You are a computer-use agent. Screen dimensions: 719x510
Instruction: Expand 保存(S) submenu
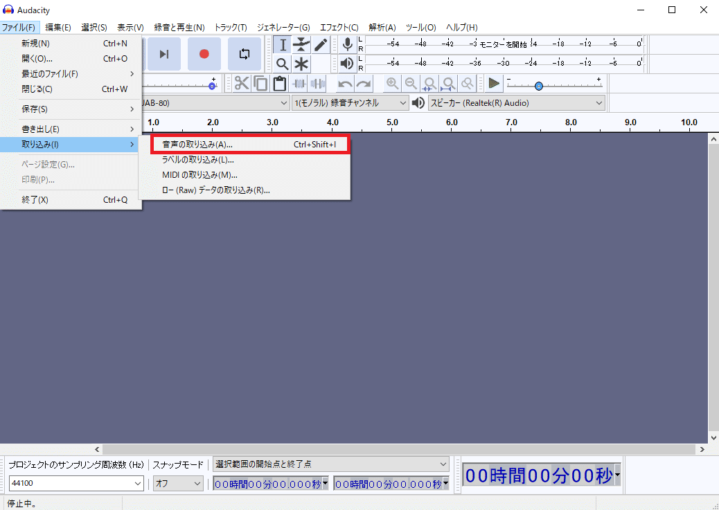(x=71, y=109)
